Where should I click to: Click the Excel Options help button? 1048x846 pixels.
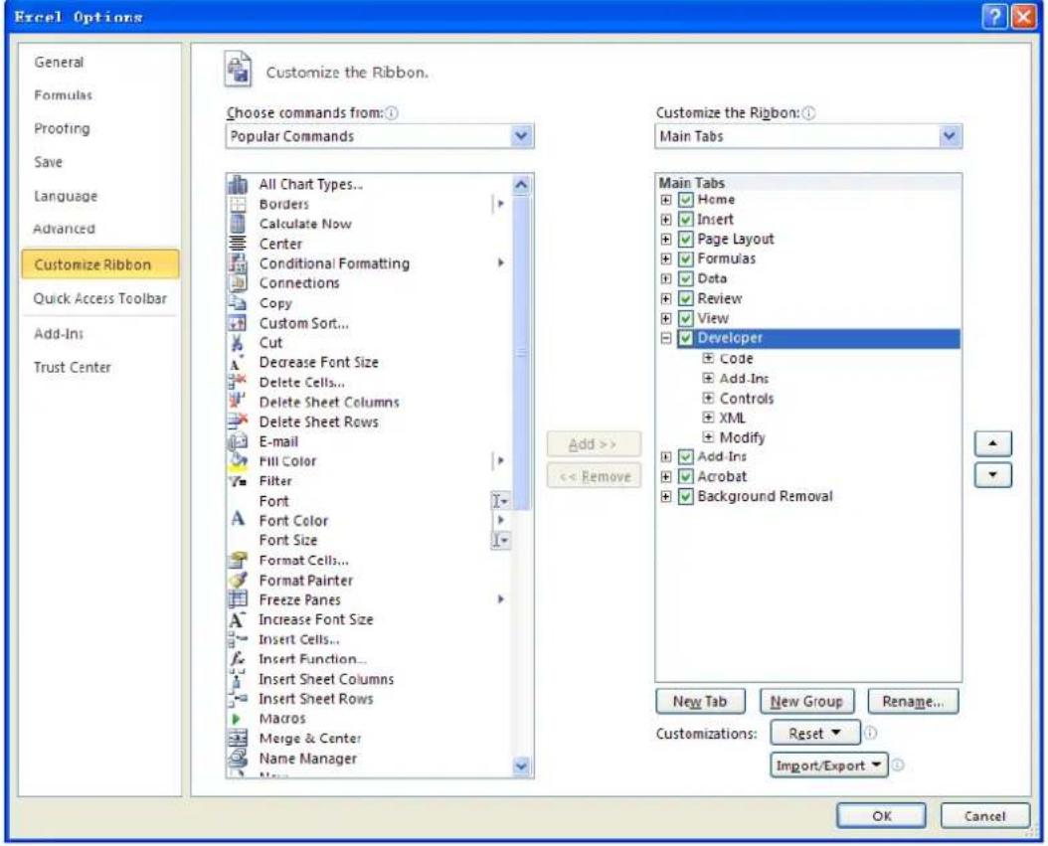click(994, 16)
